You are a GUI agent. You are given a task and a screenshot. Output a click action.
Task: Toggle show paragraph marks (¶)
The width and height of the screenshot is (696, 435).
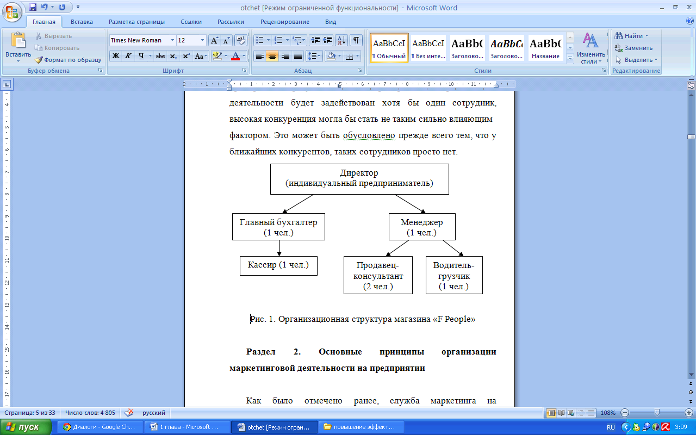tap(356, 40)
